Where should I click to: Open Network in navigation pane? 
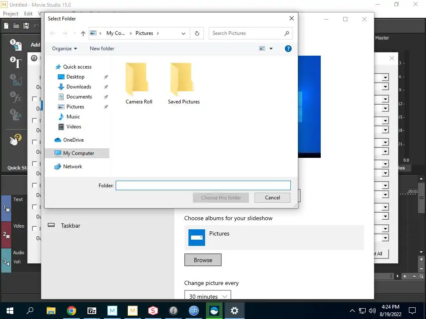tap(72, 167)
